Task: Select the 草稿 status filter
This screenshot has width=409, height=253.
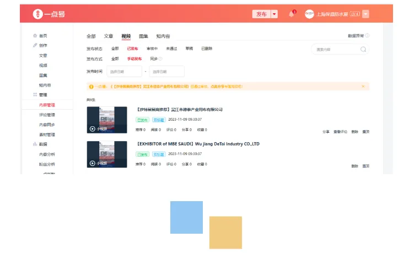Action: pos(189,49)
